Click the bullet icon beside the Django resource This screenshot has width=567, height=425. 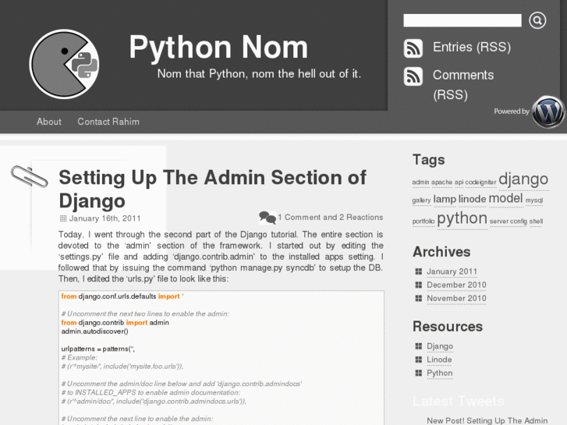pos(418,346)
